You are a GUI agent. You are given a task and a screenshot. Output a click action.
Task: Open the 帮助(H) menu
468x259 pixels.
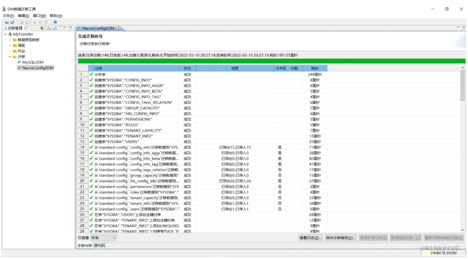pyautogui.click(x=56, y=16)
